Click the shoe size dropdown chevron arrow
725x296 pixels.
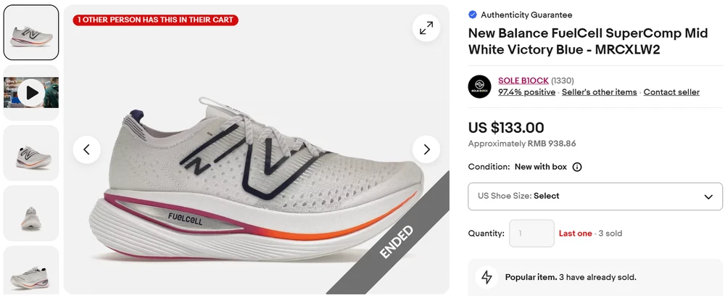pos(708,197)
